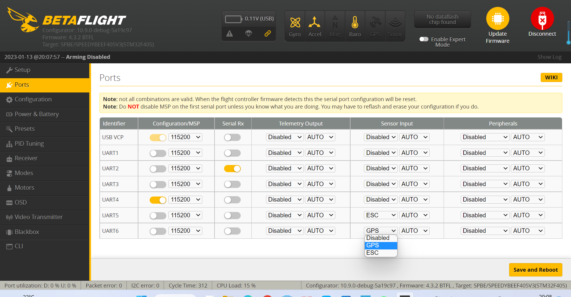This screenshot has width=571, height=297.
Task: Click the battery voltage icon
Action: (x=234, y=19)
